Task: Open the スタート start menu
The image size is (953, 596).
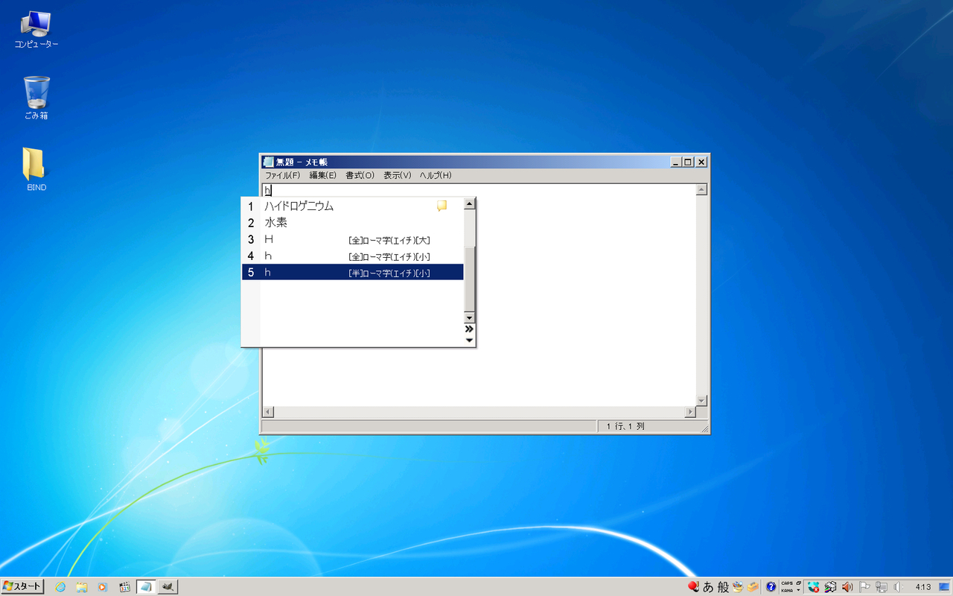Action: coord(22,587)
